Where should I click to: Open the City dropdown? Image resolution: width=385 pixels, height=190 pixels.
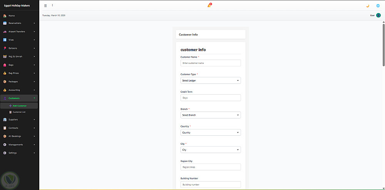click(210, 150)
